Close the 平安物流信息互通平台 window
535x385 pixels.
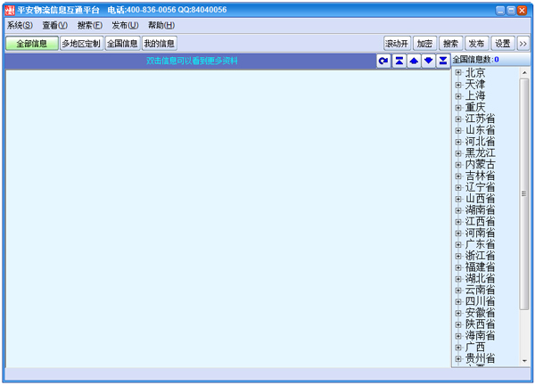522,11
